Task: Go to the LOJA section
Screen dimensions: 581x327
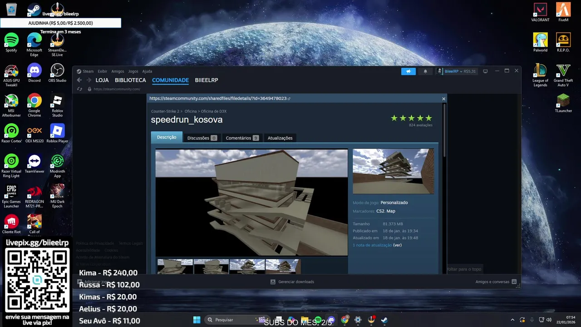Action: pyautogui.click(x=102, y=80)
